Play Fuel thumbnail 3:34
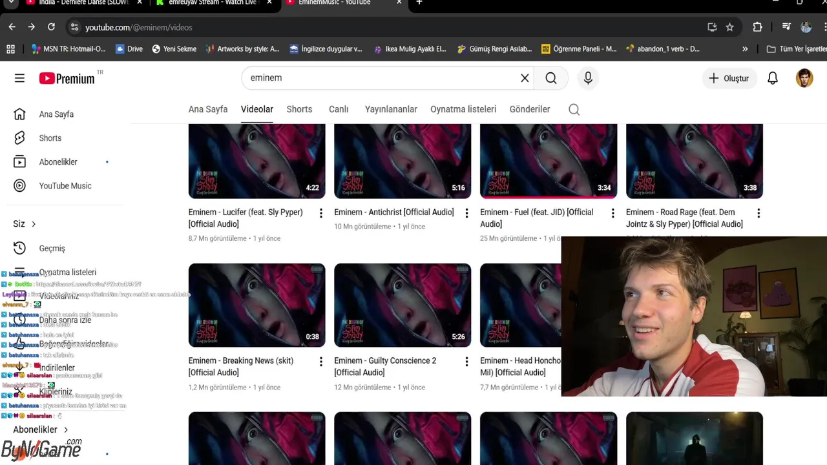Screen dimensions: 827x465 549,161
